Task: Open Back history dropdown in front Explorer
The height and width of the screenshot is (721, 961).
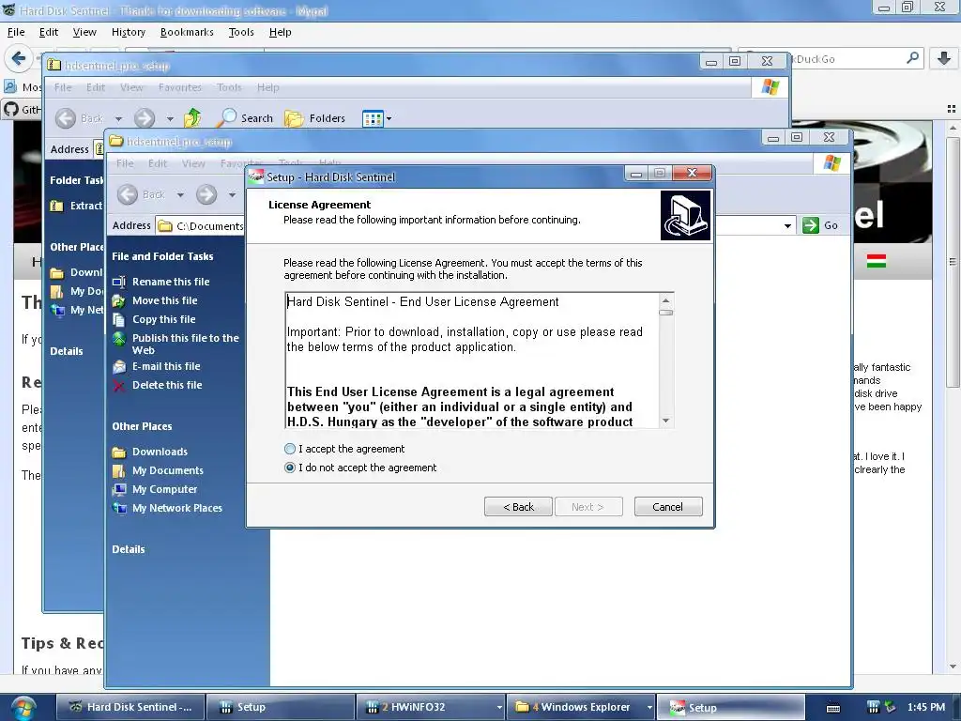Action: pos(180,195)
